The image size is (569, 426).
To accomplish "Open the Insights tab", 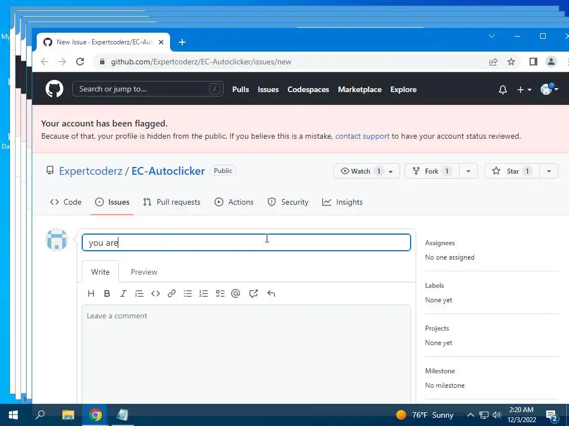I will [342, 202].
